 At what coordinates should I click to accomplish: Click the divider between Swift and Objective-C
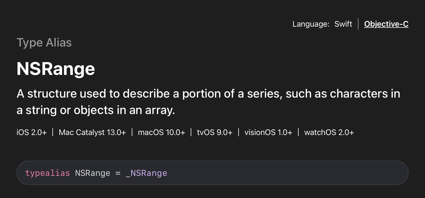358,24
